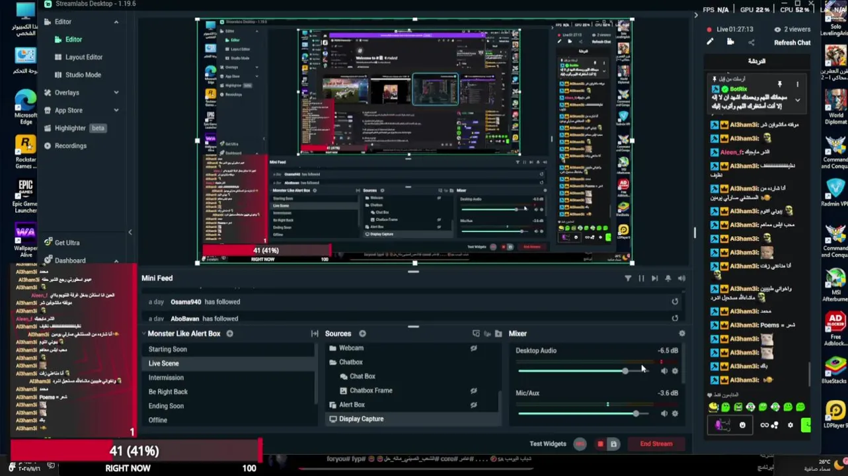Click the Get Ultra button
The height and width of the screenshot is (476, 848).
pyautogui.click(x=67, y=243)
